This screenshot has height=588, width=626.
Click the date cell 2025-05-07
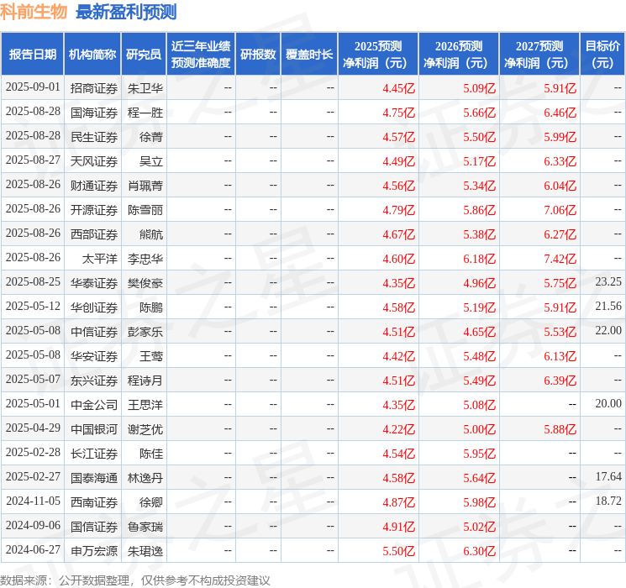coord(33,379)
